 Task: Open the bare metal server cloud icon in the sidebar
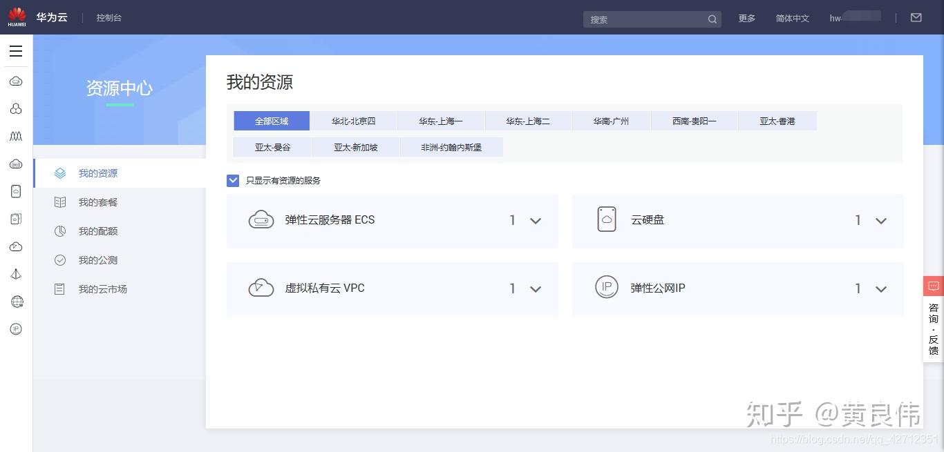click(x=16, y=164)
